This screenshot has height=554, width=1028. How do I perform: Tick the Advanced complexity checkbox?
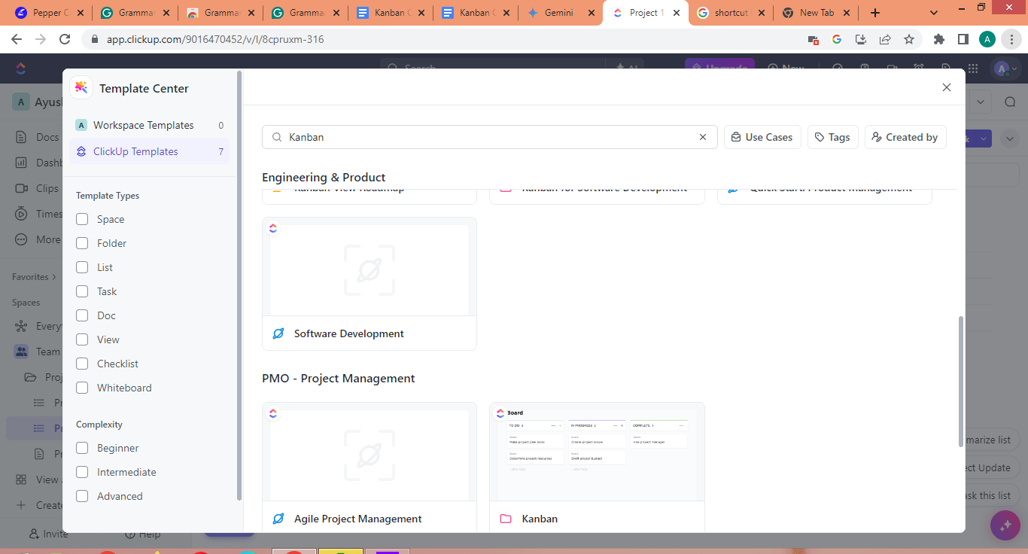(x=82, y=496)
